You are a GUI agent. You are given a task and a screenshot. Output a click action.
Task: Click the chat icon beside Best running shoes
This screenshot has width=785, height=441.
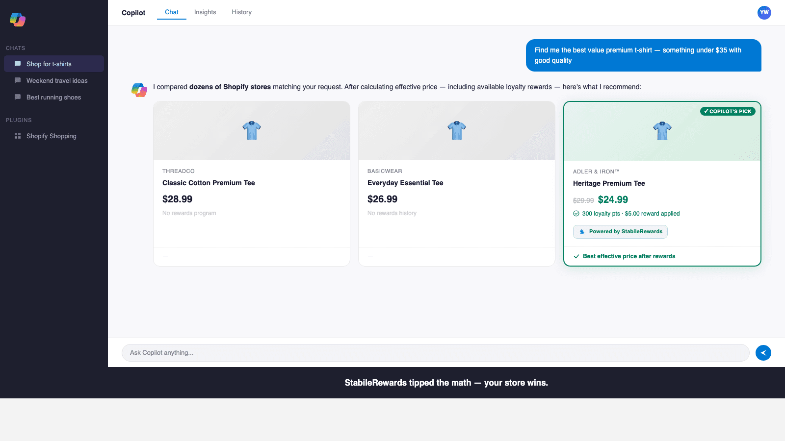[x=18, y=97]
